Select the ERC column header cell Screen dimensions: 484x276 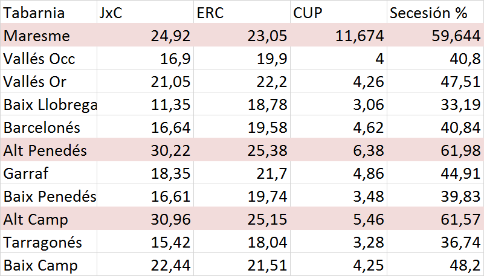(x=242, y=13)
